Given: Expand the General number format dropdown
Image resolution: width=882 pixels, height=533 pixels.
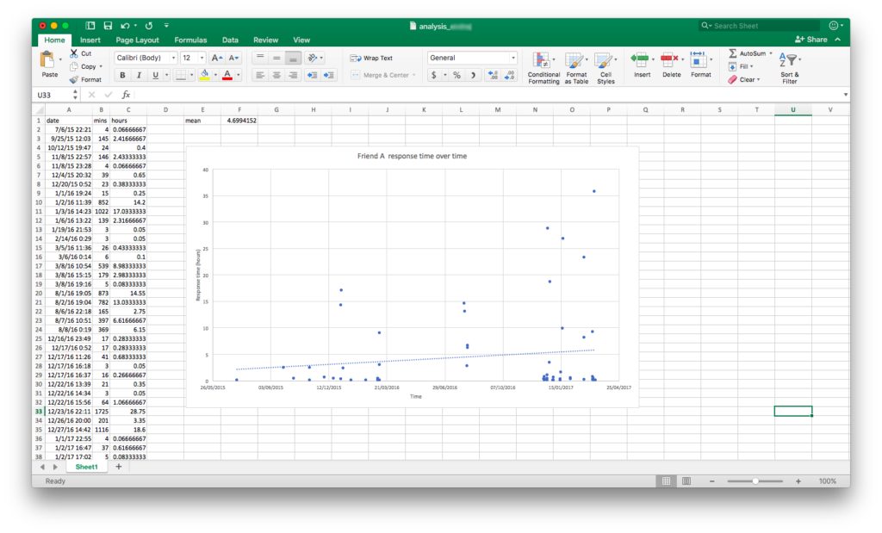Looking at the screenshot, I should [513, 58].
